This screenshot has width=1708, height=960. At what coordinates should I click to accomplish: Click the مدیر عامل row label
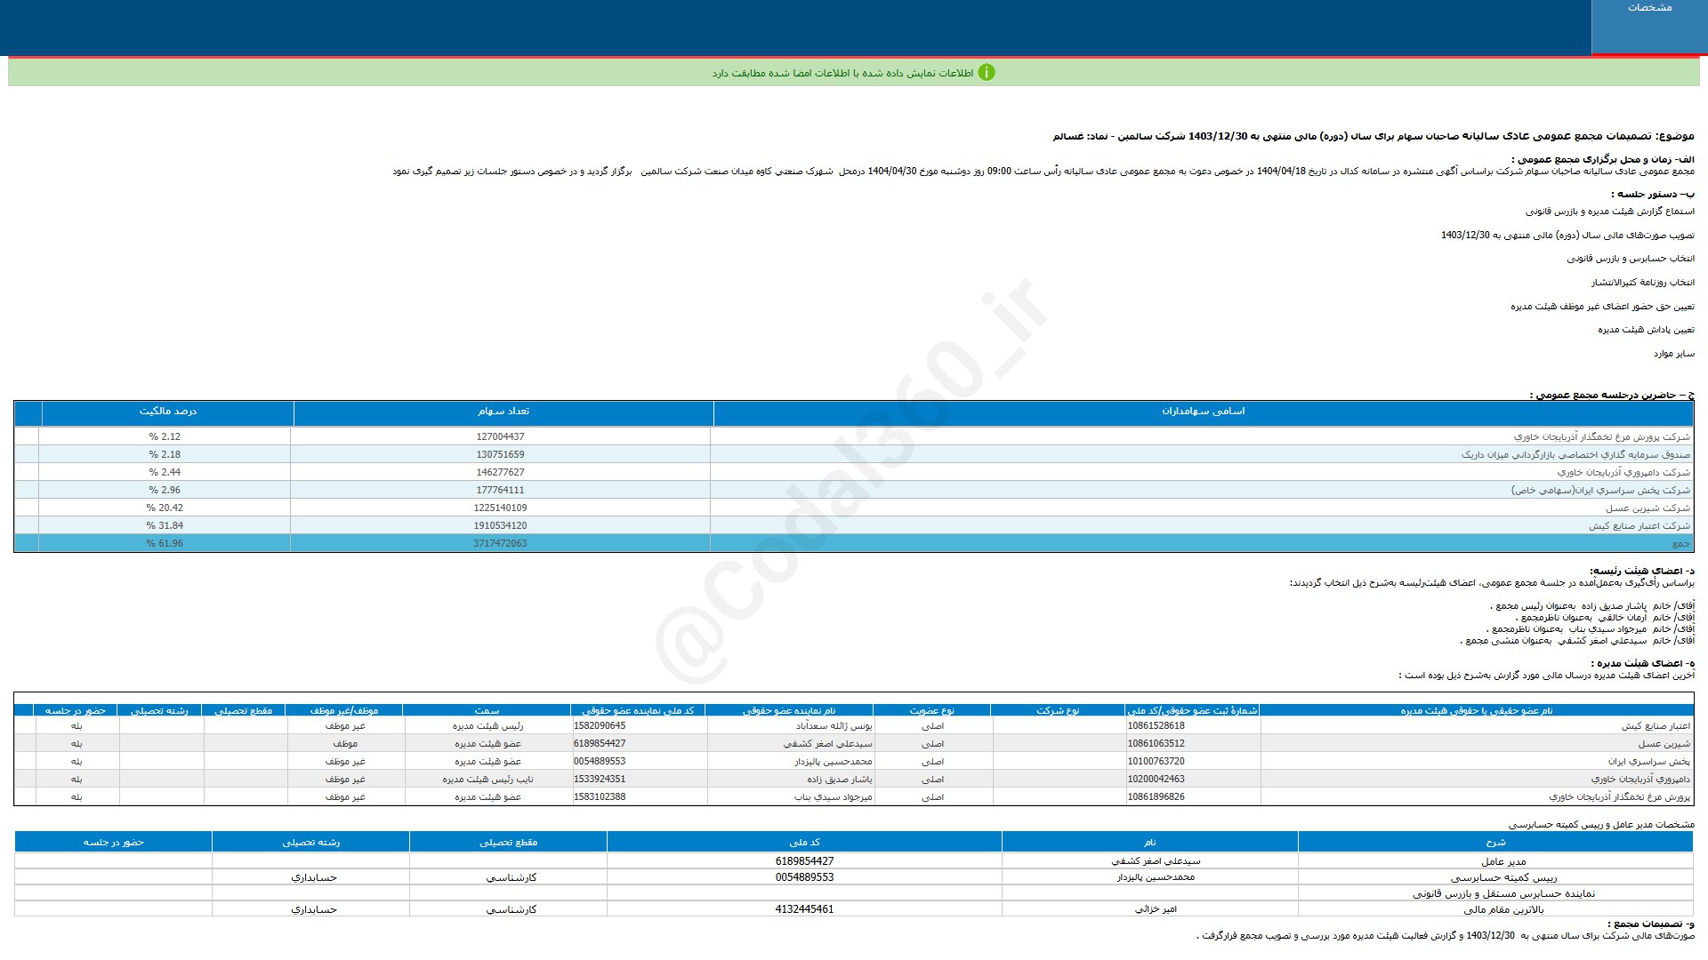click(1503, 861)
